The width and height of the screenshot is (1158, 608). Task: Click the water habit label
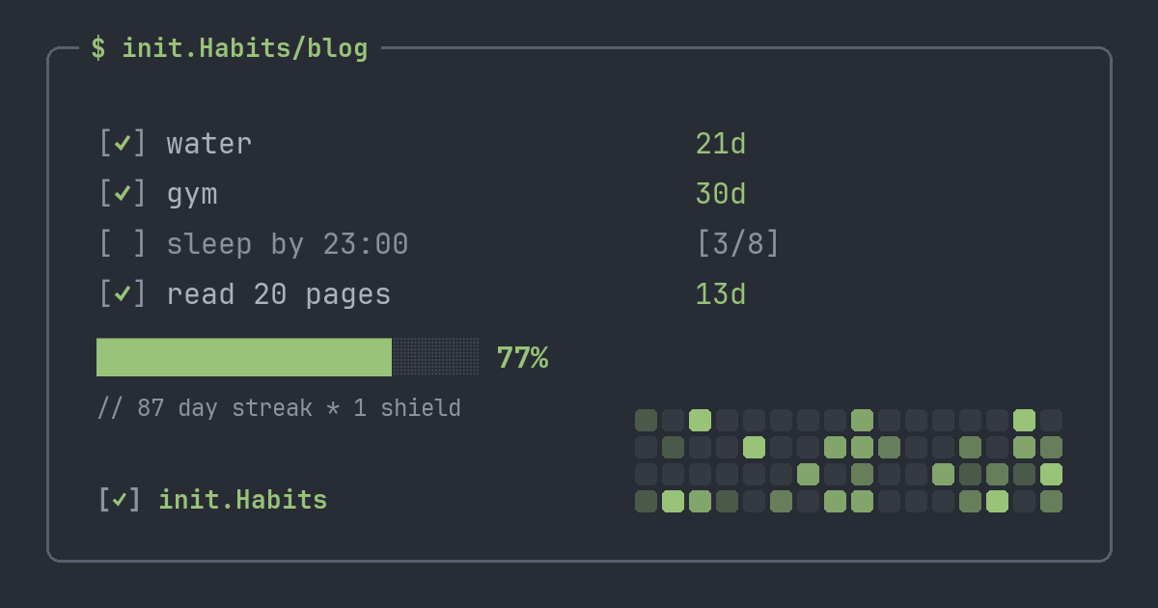tap(209, 144)
